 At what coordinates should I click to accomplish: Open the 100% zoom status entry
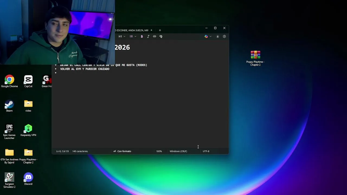click(159, 151)
